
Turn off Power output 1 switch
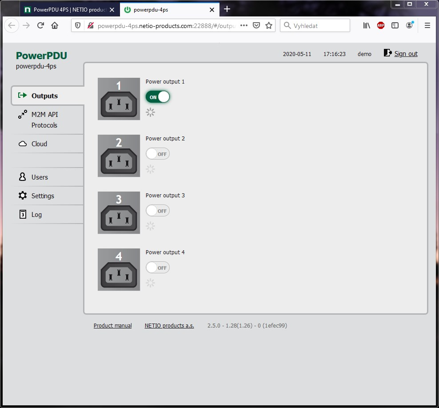[x=158, y=97]
